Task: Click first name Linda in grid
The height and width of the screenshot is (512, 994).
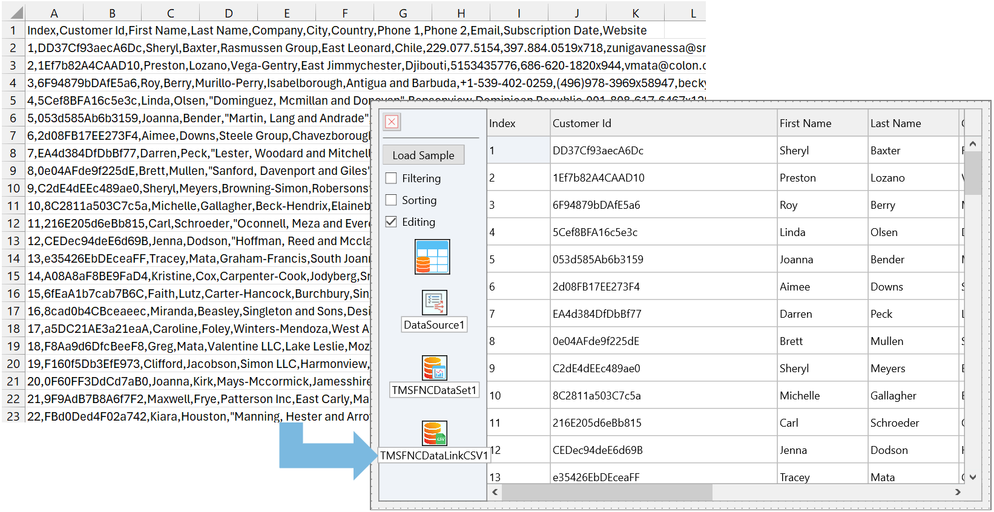Action: (x=822, y=232)
